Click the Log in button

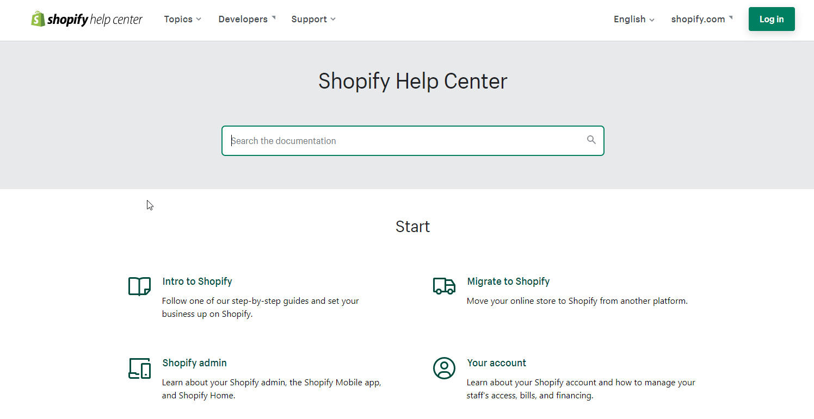[772, 19]
